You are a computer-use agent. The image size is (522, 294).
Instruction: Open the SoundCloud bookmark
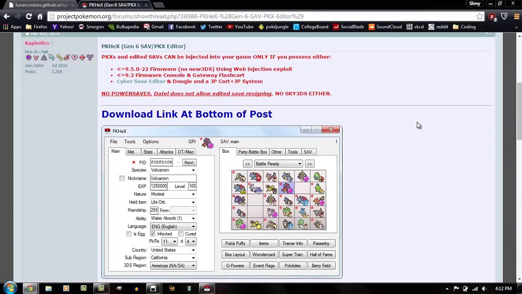385,27
